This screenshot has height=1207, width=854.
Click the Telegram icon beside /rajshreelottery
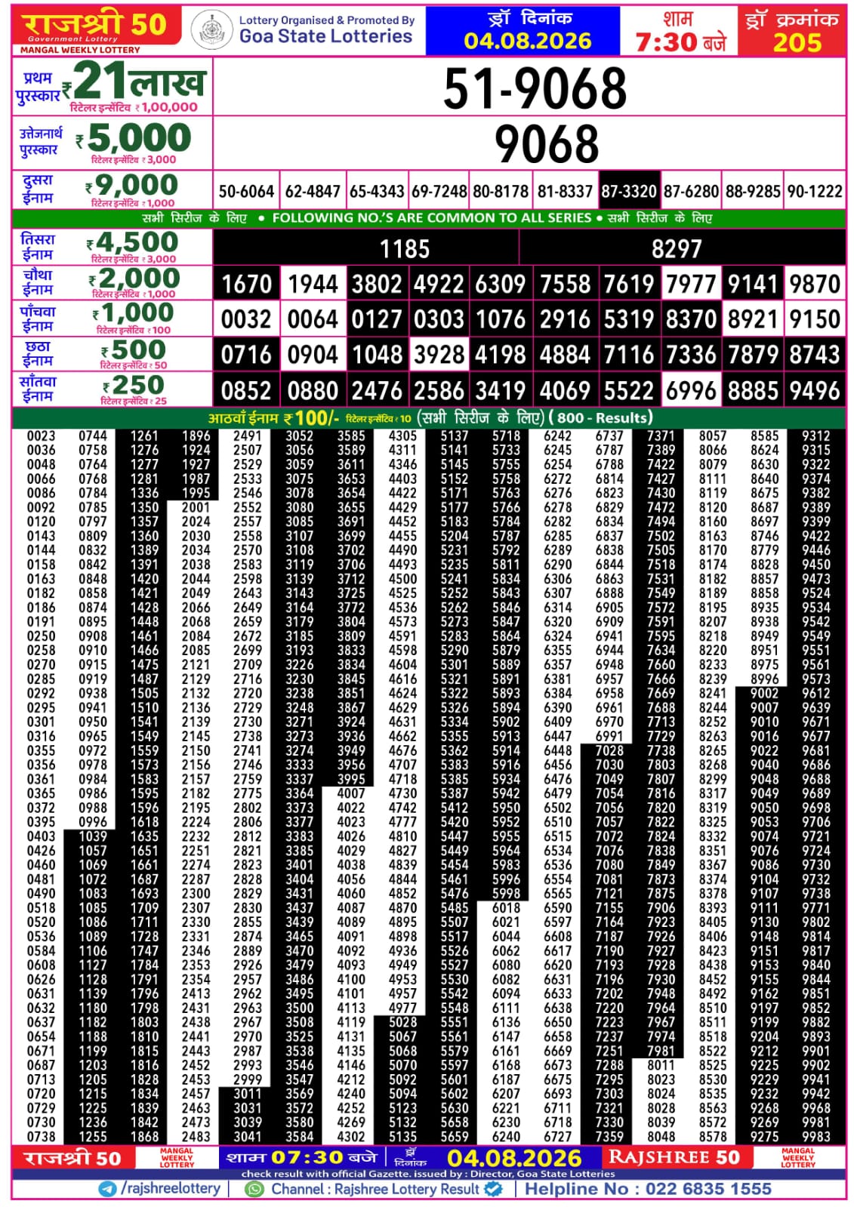click(108, 1188)
